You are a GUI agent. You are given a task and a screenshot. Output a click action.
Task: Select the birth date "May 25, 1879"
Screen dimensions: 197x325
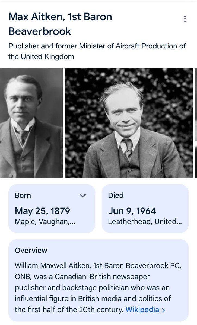coord(43,211)
